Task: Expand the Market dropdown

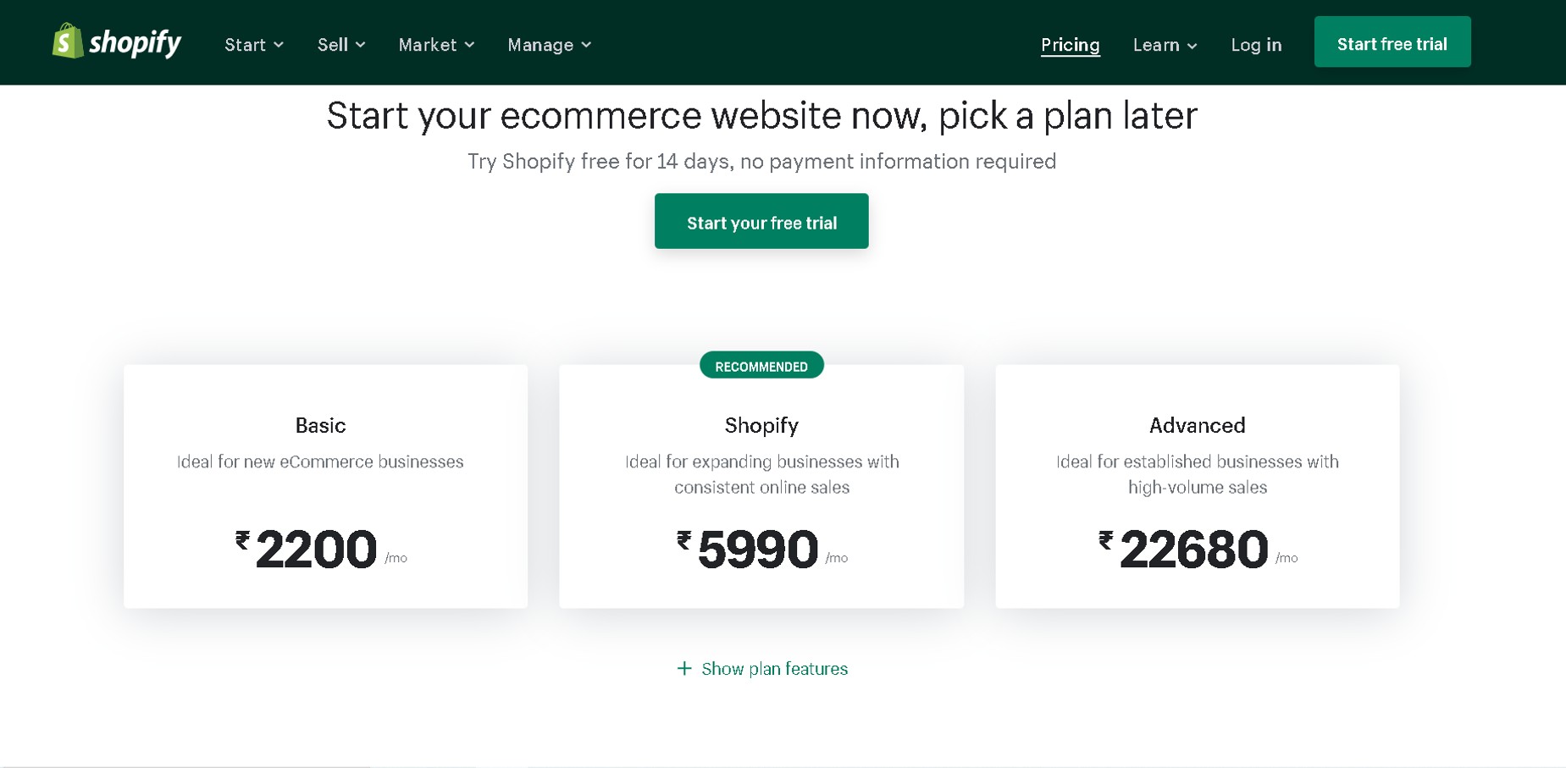Action: pos(434,44)
